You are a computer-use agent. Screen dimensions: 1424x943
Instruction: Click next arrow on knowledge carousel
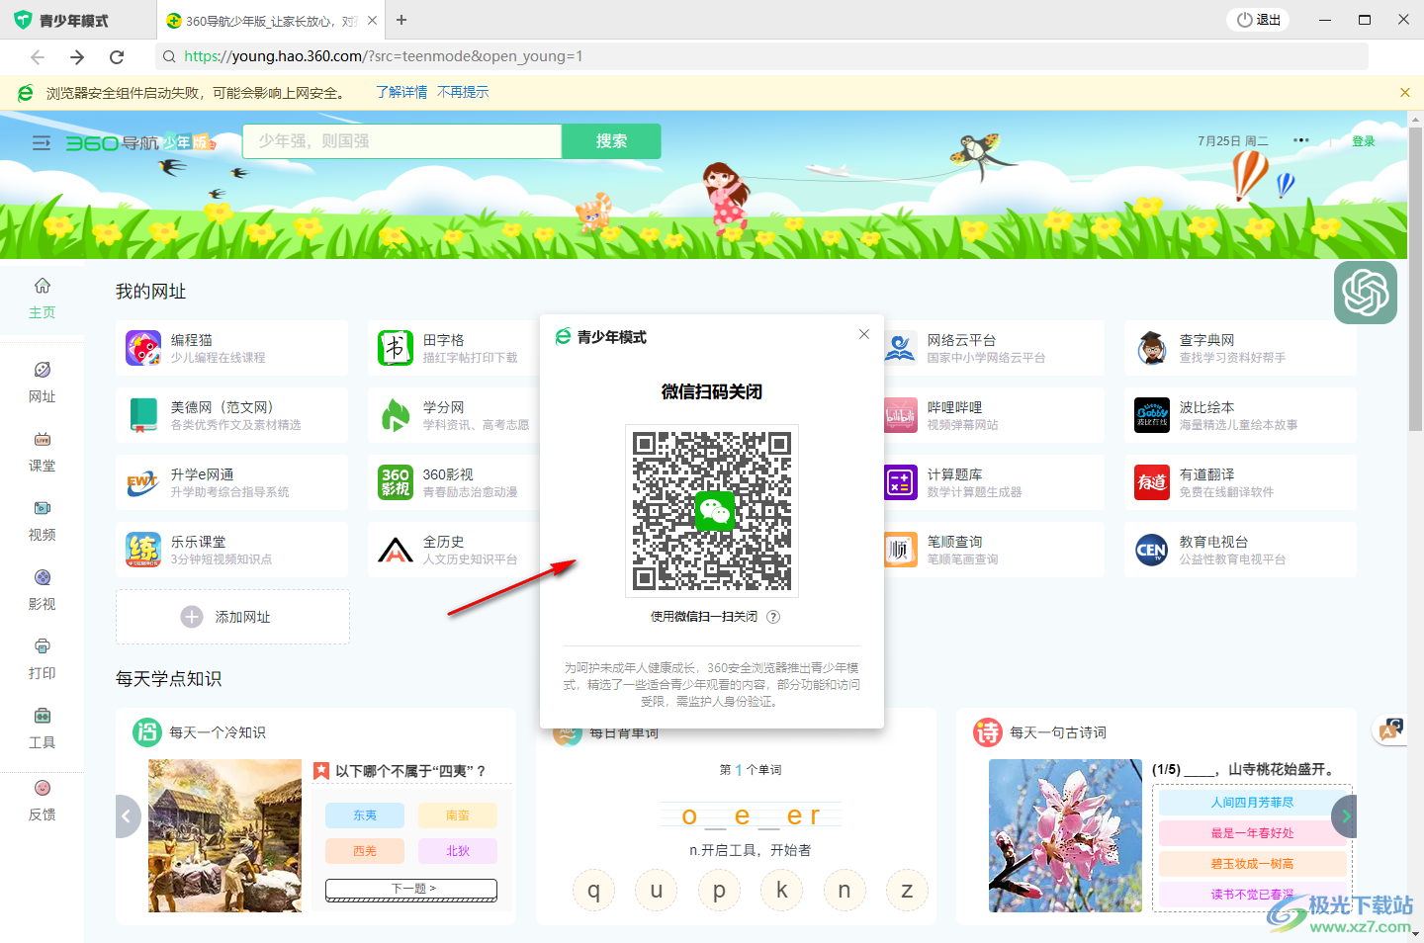[1345, 816]
